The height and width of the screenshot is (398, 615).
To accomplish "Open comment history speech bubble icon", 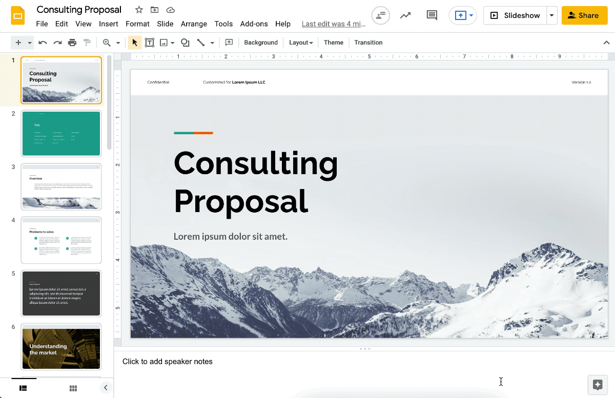I will pyautogui.click(x=432, y=15).
